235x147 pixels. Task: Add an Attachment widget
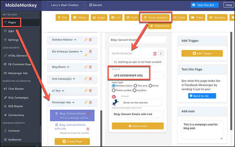click(160, 26)
